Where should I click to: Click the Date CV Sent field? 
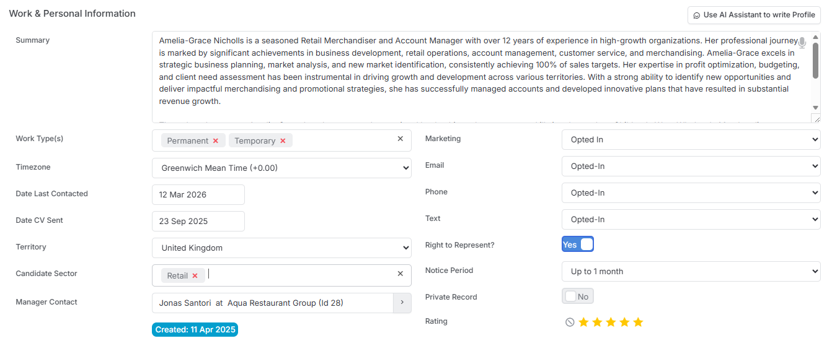pos(198,221)
